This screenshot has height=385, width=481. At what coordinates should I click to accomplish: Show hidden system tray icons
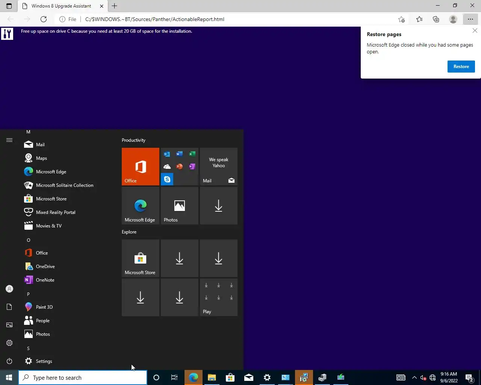[x=414, y=377]
